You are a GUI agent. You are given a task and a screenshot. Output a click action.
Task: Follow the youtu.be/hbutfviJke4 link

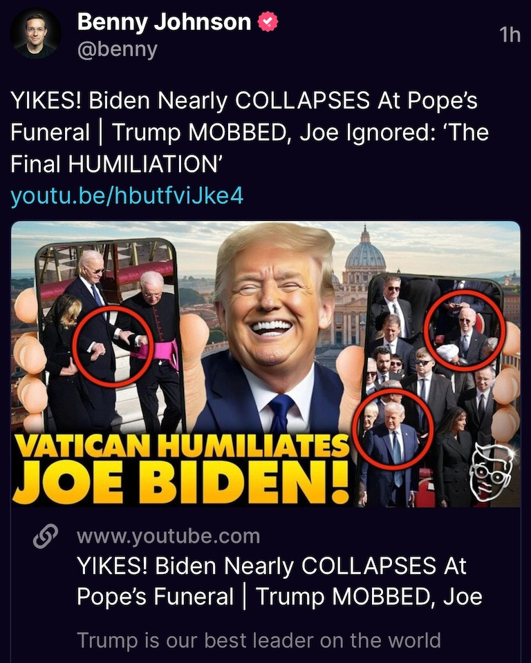click(x=127, y=195)
